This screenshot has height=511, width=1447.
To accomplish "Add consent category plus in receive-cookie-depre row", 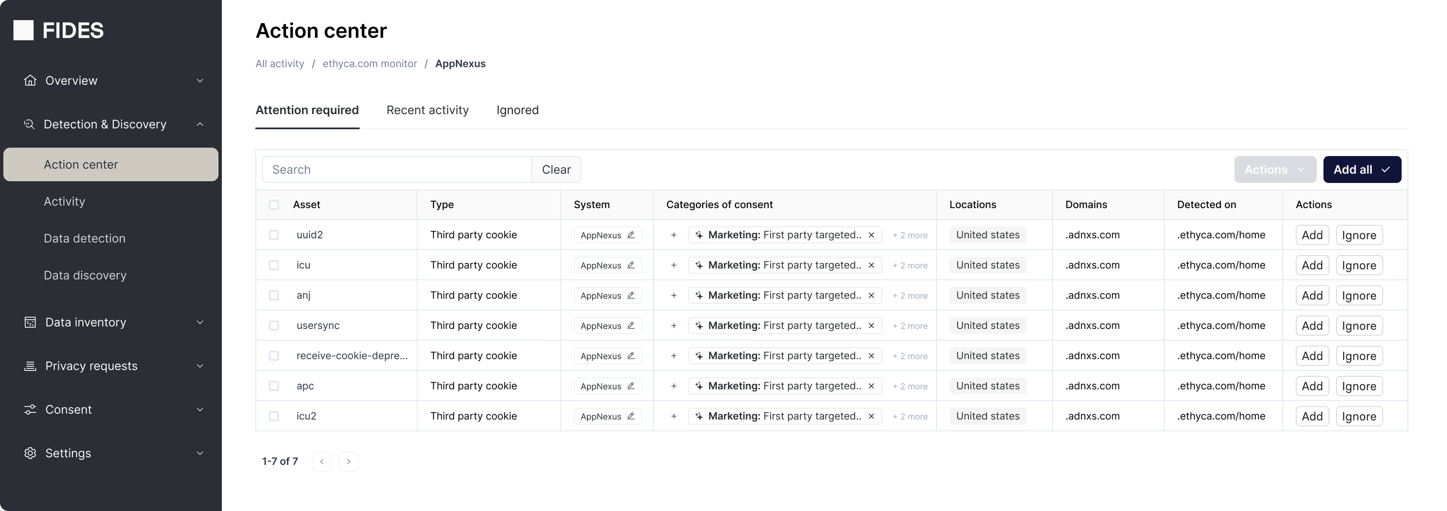I will (674, 356).
